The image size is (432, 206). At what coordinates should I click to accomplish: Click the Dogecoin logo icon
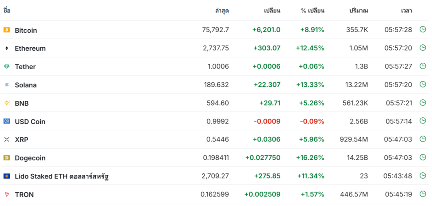(7, 158)
